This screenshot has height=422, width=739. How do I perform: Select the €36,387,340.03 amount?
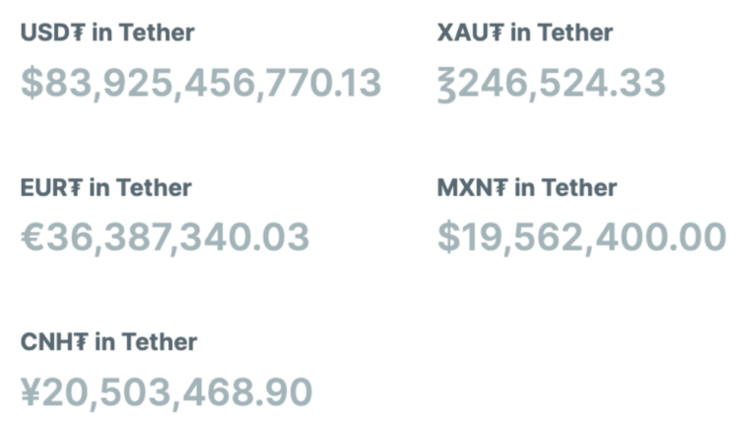(166, 238)
